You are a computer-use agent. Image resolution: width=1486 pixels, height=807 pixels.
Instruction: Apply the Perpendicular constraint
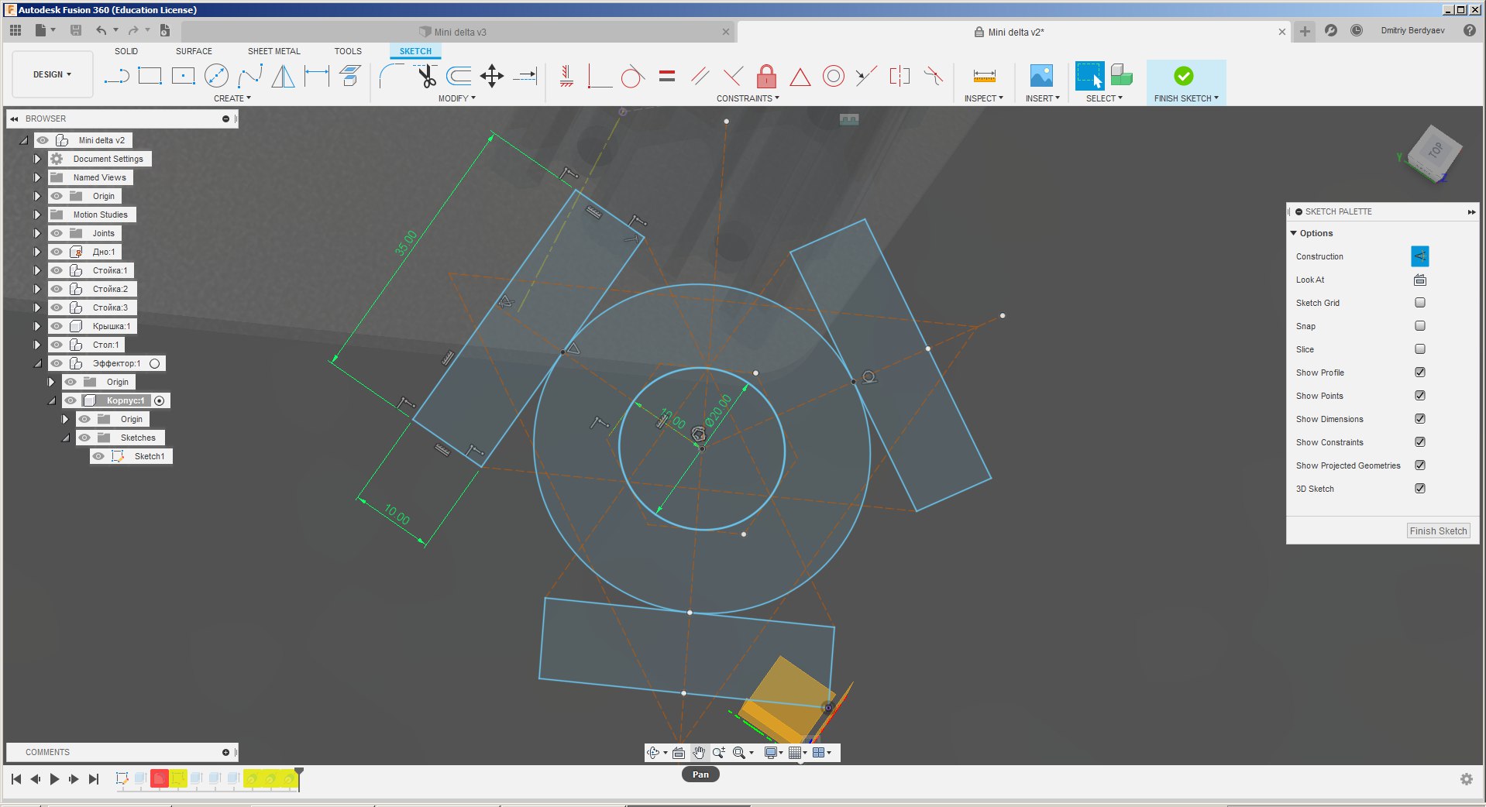pyautogui.click(x=733, y=76)
